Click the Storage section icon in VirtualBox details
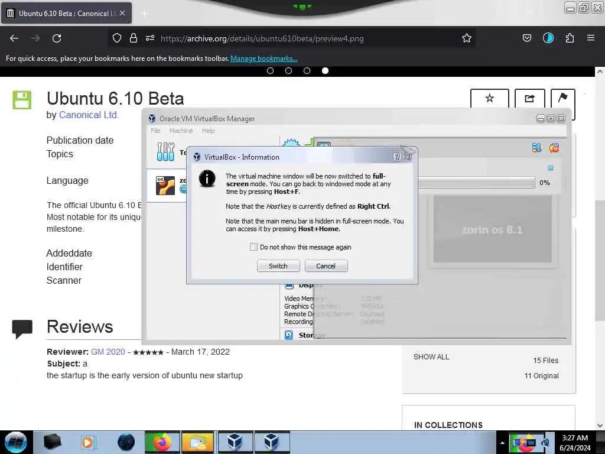The width and height of the screenshot is (605, 454). [x=288, y=335]
